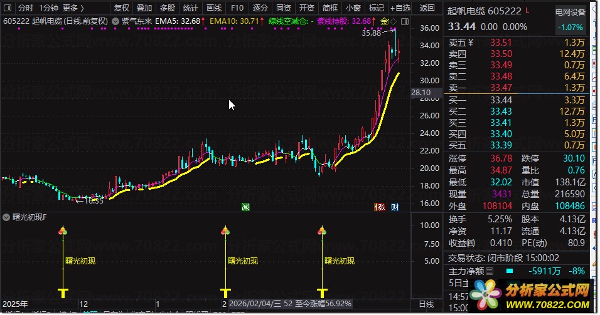Expand the 曙光初现F indicator dropdown
600x315 pixels.
(6, 217)
